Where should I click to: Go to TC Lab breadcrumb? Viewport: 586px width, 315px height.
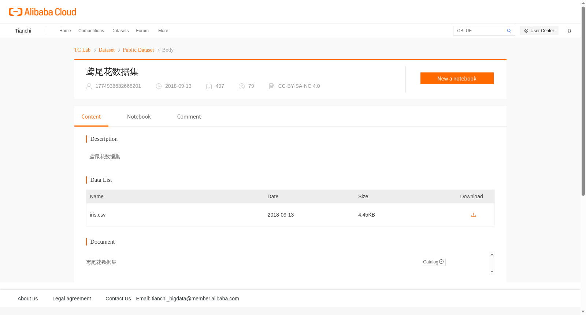pos(82,50)
